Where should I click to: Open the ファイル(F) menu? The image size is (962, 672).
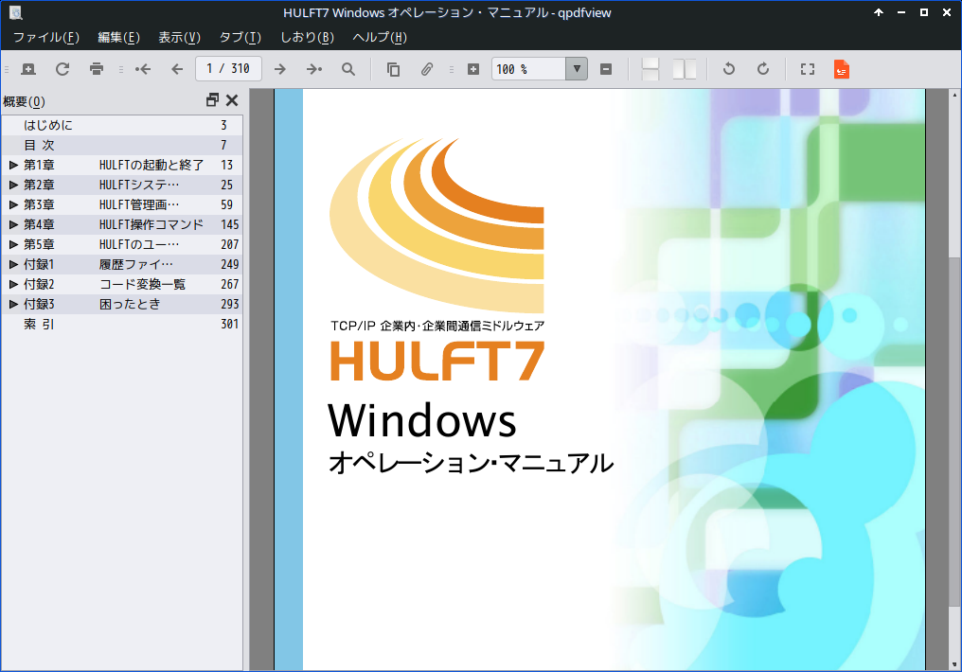pyautogui.click(x=46, y=38)
